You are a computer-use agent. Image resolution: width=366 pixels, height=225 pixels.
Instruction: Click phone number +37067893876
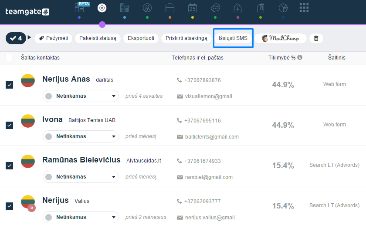(x=202, y=80)
